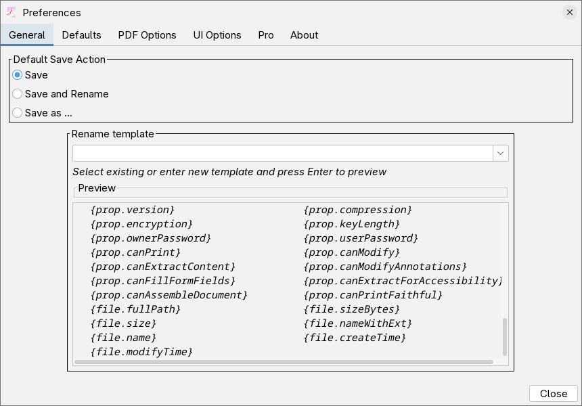Click the horizontal scrollbar below the preview
Image resolution: width=582 pixels, height=406 pixels.
click(284, 362)
